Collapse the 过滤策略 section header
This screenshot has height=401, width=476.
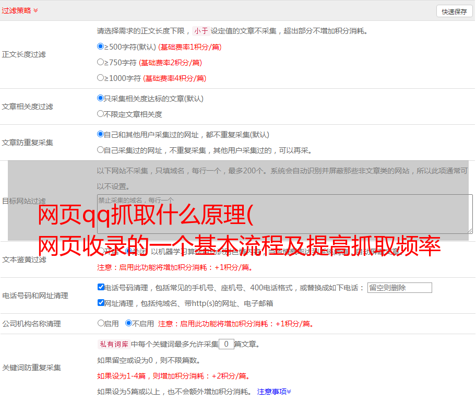pyautogui.click(x=20, y=10)
